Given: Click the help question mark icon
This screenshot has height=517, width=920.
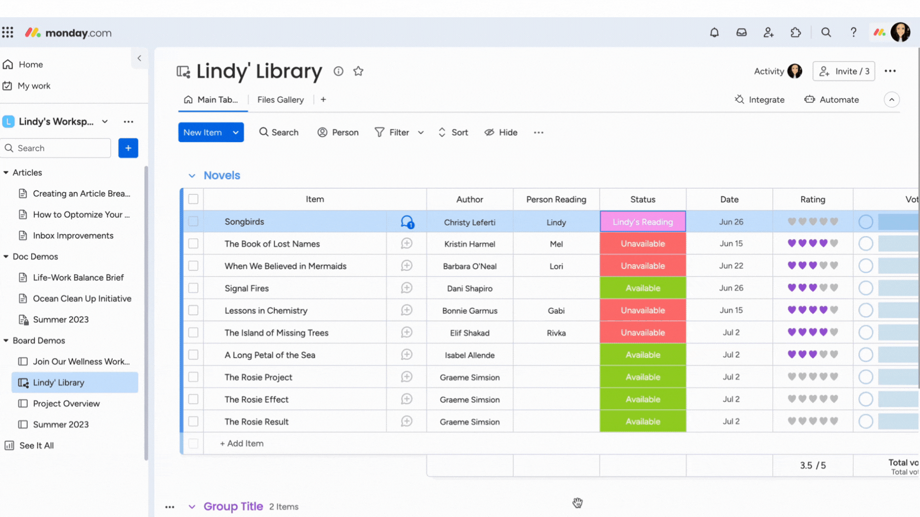Looking at the screenshot, I should click(x=853, y=33).
